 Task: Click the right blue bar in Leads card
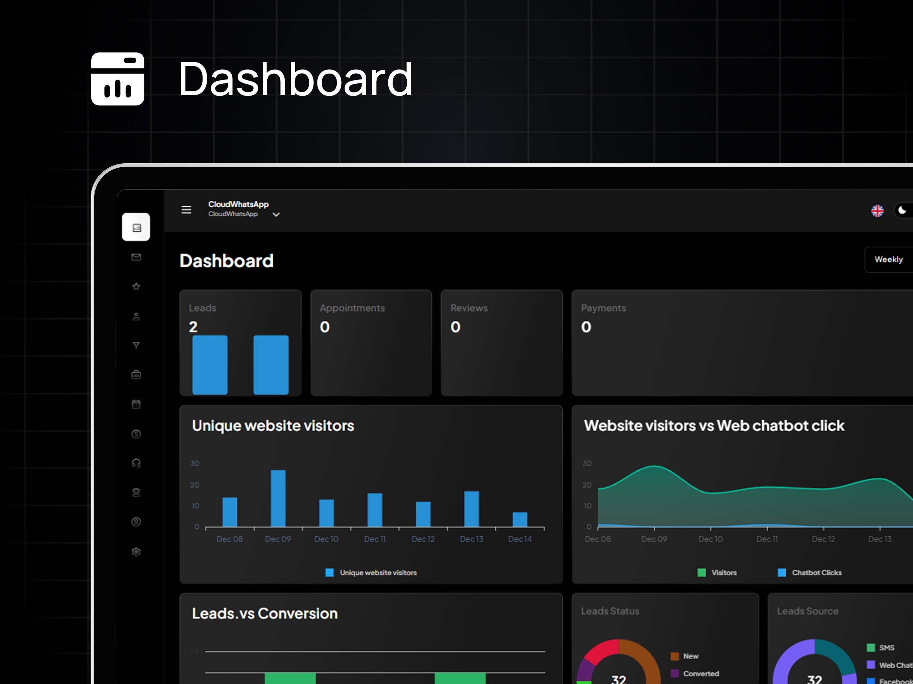click(x=271, y=365)
